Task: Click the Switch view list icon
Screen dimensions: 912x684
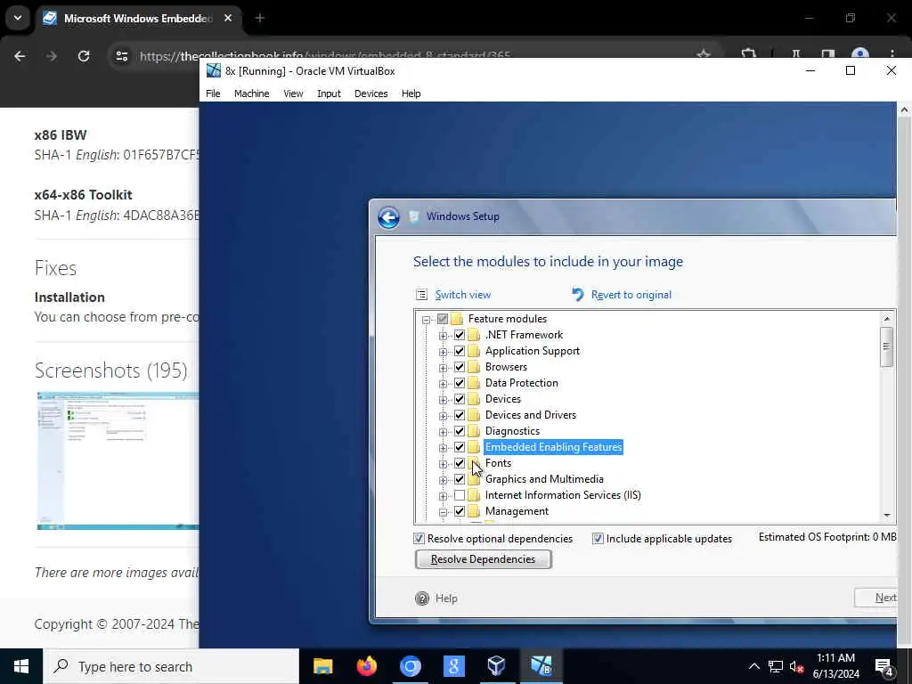Action: coord(421,295)
